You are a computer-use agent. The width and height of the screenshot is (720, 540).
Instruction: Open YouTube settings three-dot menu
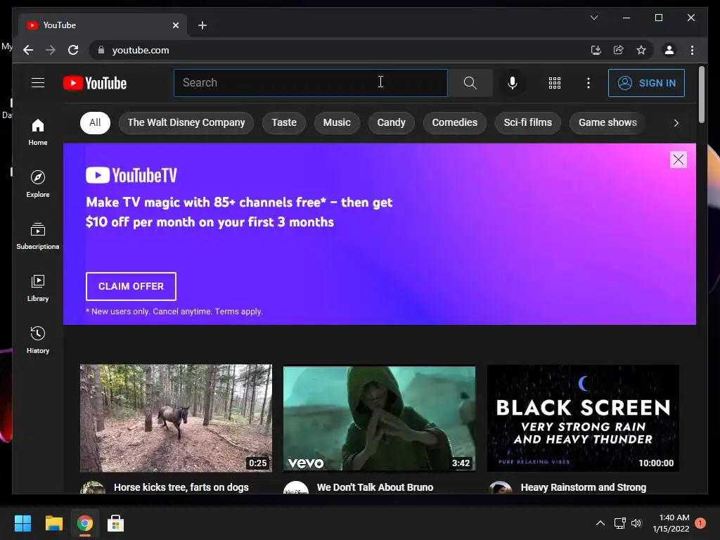pyautogui.click(x=589, y=83)
